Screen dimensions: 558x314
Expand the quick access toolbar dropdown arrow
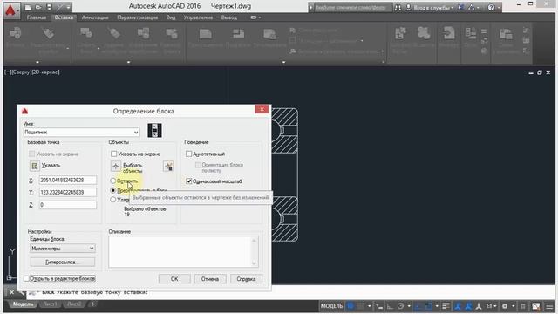coord(69,7)
